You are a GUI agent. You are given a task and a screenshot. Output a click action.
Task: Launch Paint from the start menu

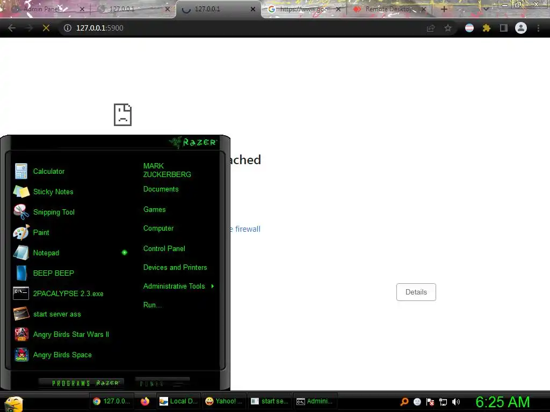[41, 232]
